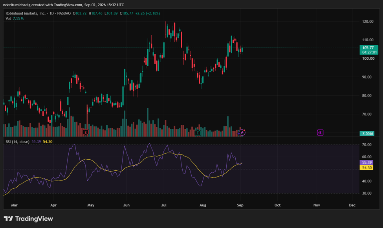Click the 90.00 price axis label

coord(367,77)
